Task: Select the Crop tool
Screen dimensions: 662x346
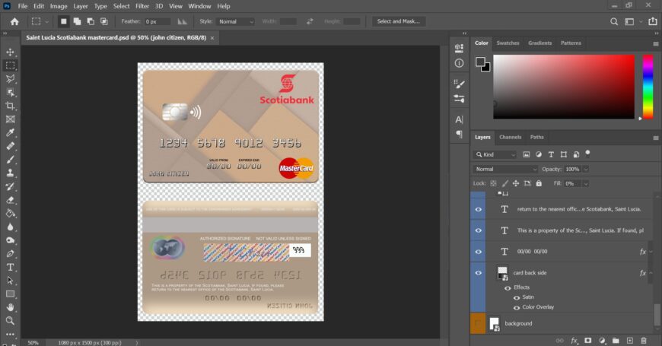Action: pos(10,106)
